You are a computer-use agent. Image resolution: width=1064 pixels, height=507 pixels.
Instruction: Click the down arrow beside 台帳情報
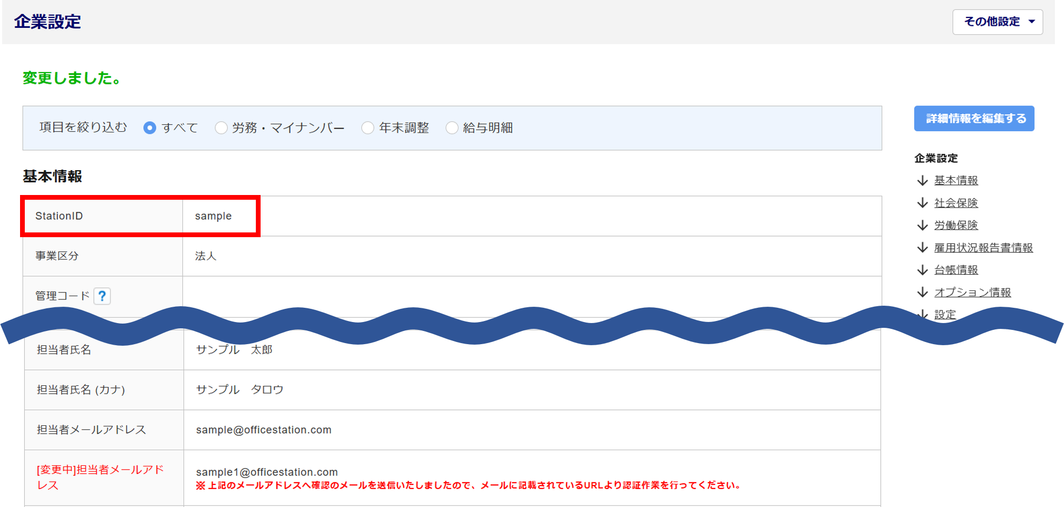point(922,270)
